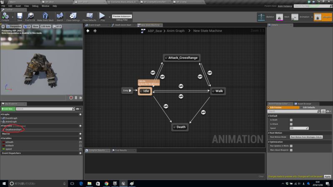
Task: Toggle speed variable editable eye
Action: (x=80, y=149)
